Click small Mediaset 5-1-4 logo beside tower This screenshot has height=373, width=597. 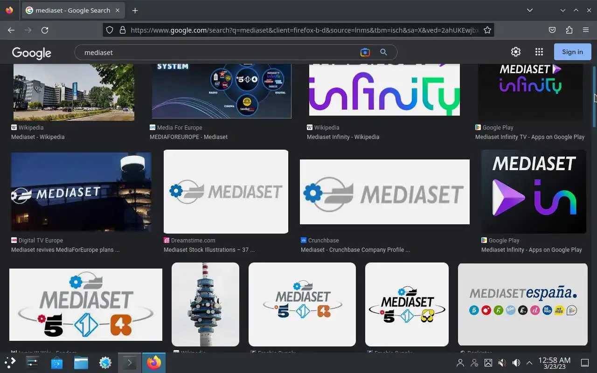tap(302, 304)
